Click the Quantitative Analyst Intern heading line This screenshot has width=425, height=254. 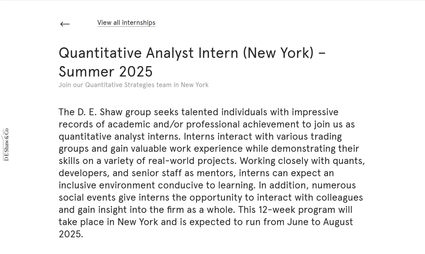pos(192,53)
